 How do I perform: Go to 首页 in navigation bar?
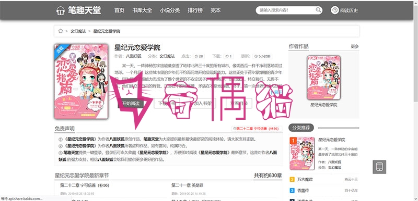click(119, 10)
